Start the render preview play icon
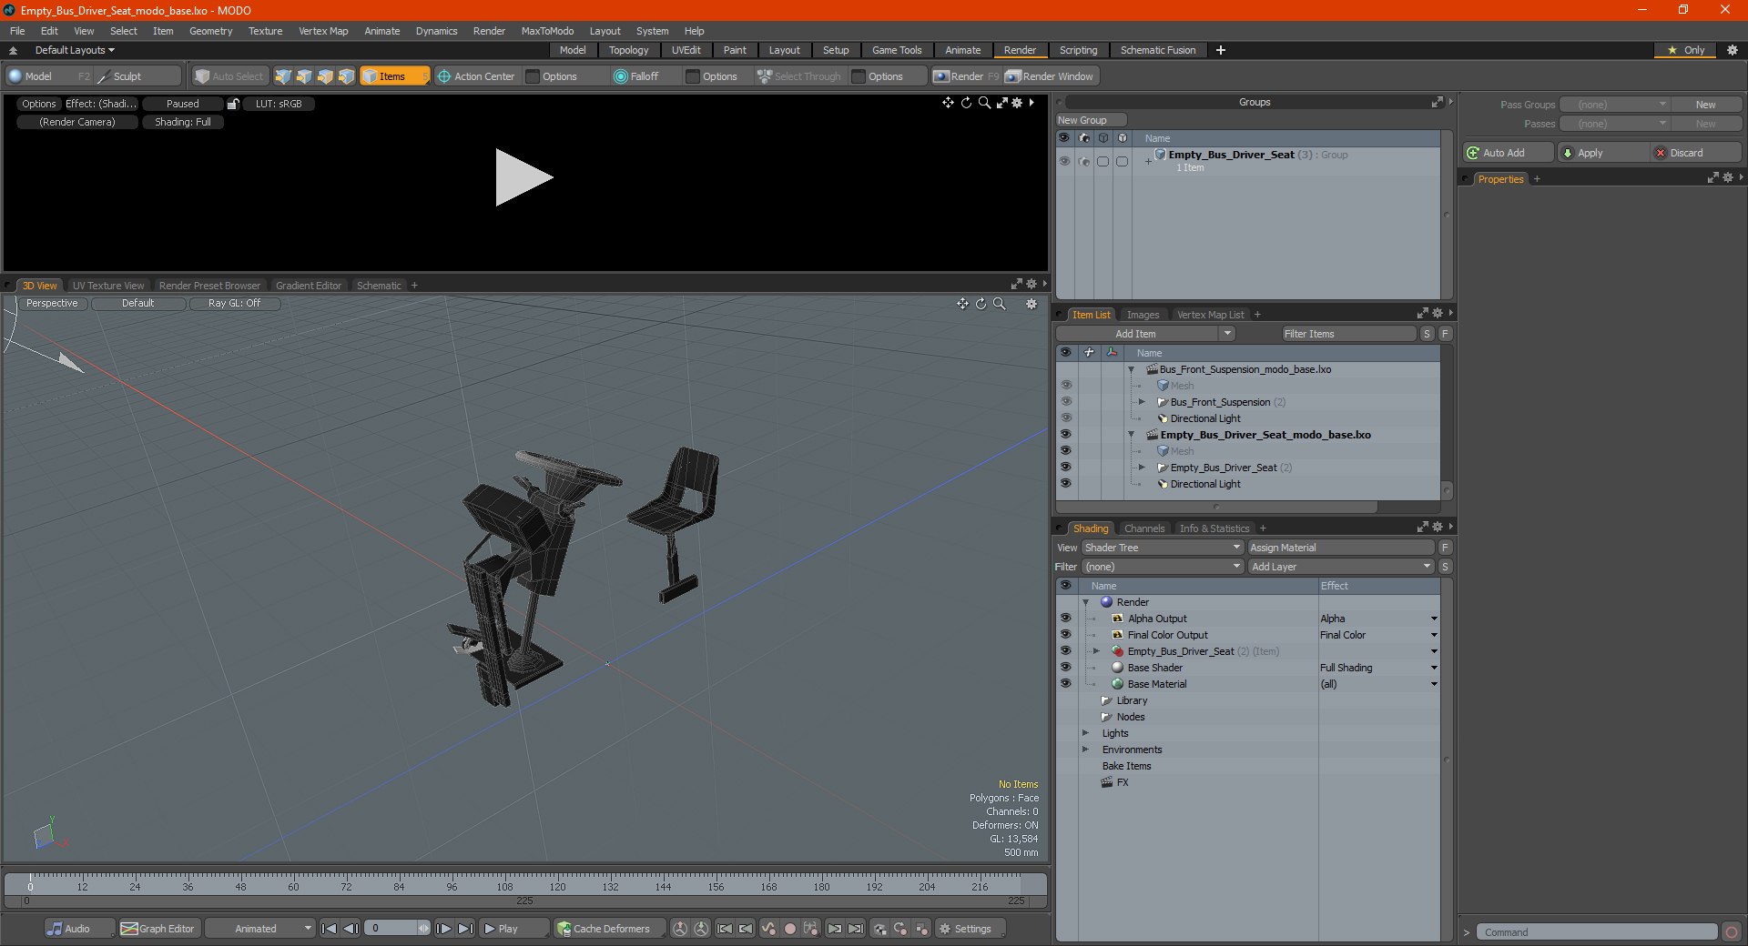This screenshot has width=1748, height=946. coord(523,177)
